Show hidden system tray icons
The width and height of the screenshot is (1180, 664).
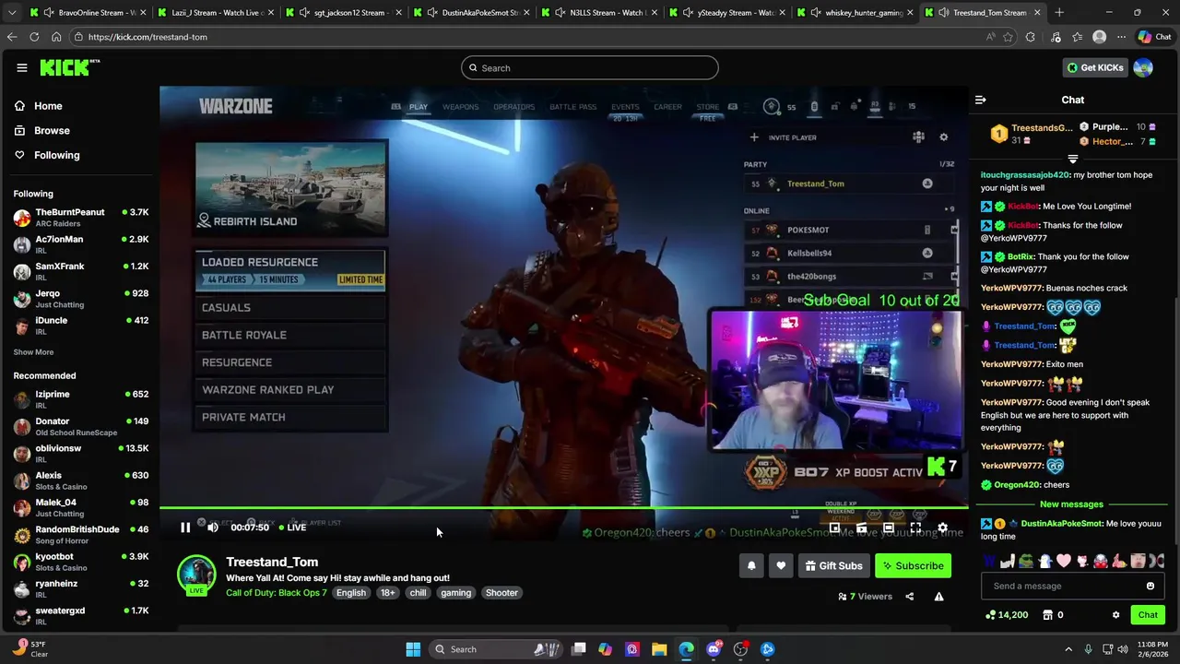pyautogui.click(x=1068, y=649)
